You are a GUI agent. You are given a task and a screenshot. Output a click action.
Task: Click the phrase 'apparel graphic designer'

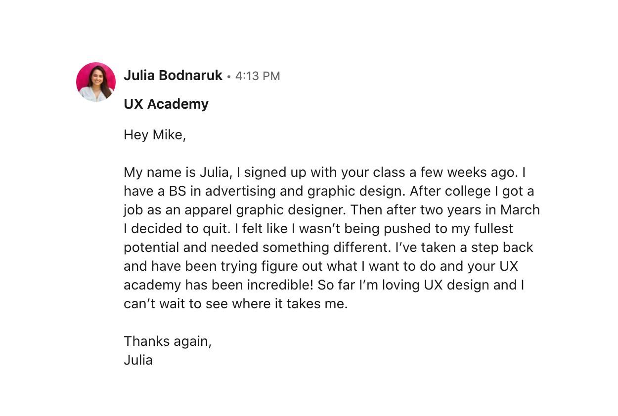[265, 210]
